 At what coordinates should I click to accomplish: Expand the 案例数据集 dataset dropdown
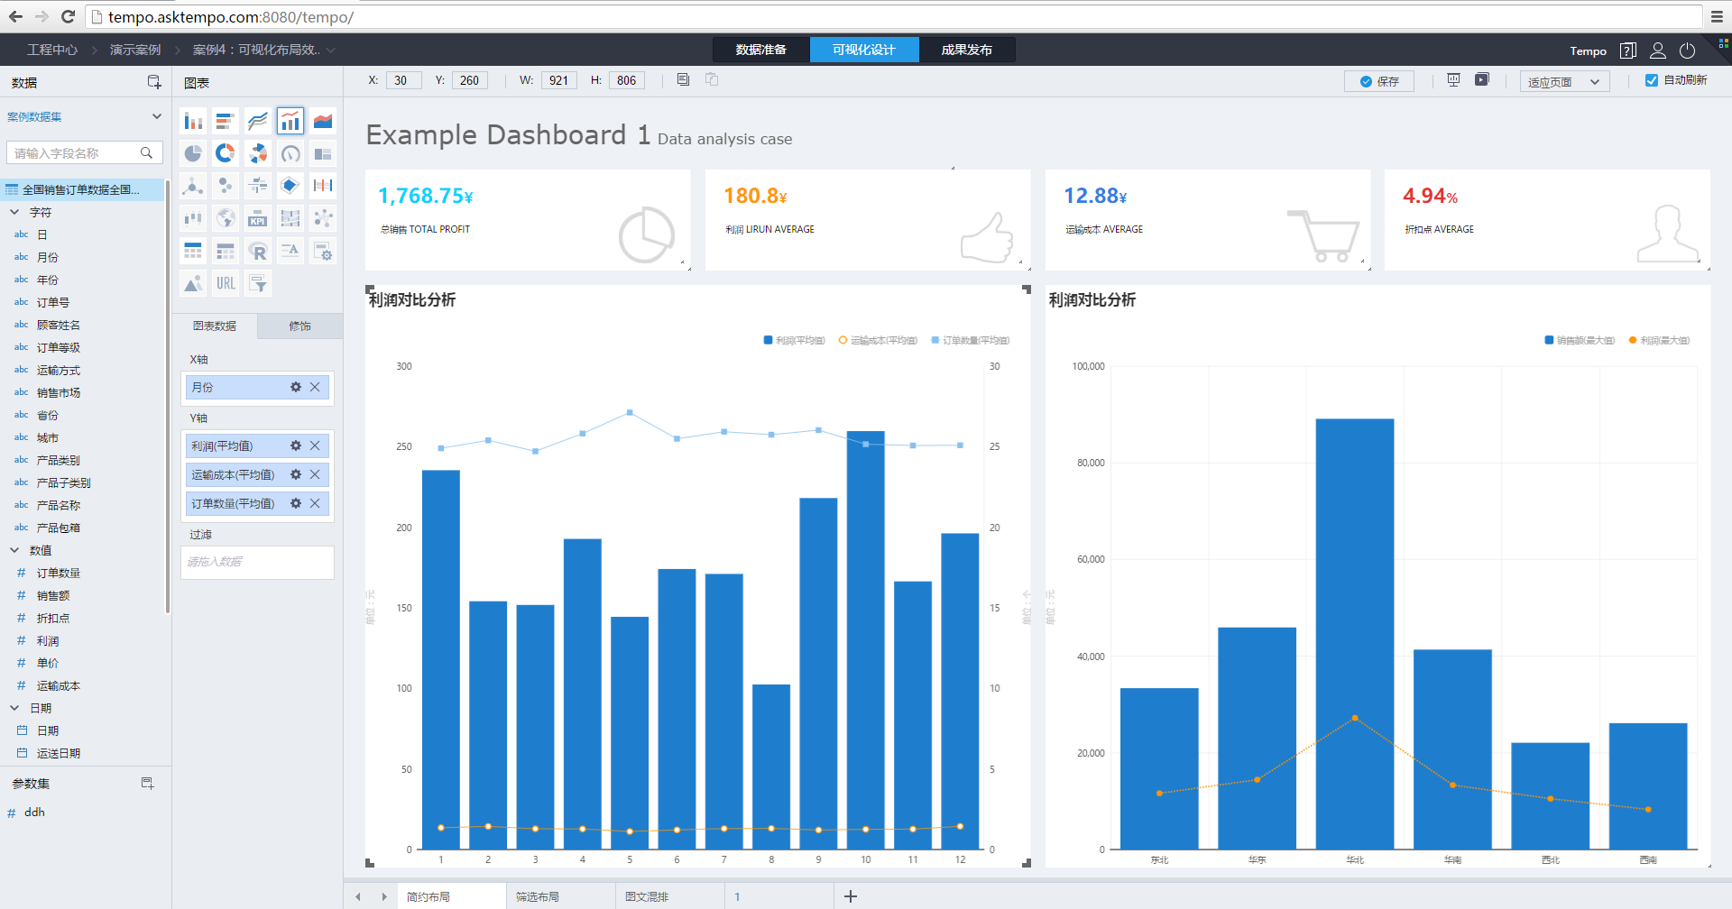(157, 116)
